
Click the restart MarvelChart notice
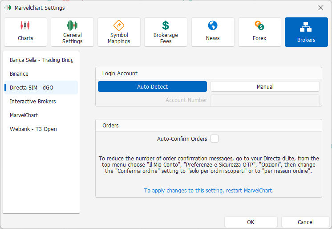pos(209,190)
